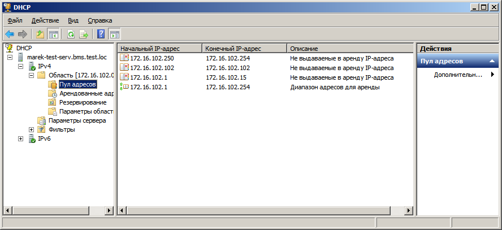Click the Фильтры funnel folder icon
Image resolution: width=502 pixels, height=230 pixels.
click(x=41, y=129)
